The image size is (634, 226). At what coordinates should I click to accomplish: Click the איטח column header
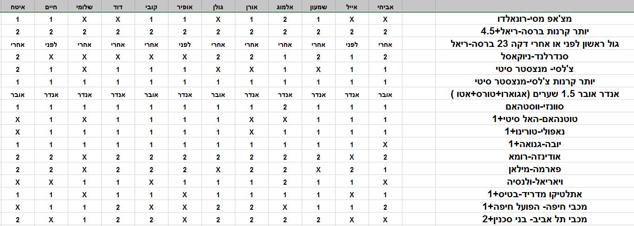click(x=17, y=6)
